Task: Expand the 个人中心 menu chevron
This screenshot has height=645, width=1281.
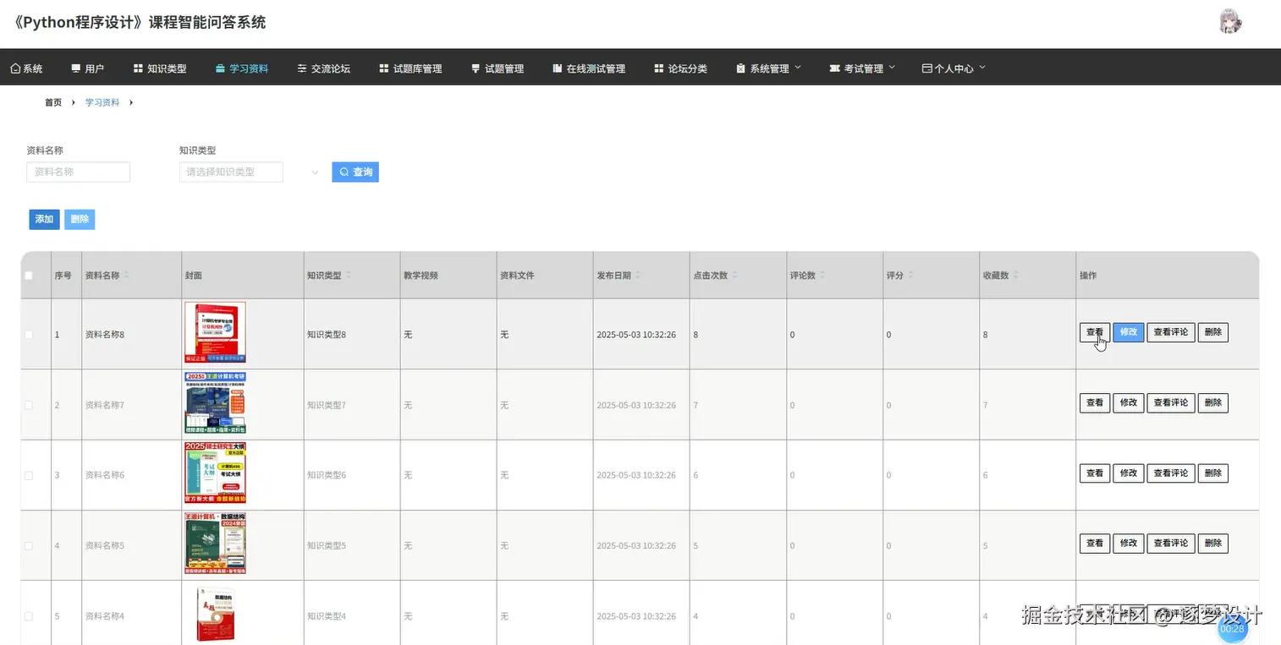Action: tap(982, 68)
